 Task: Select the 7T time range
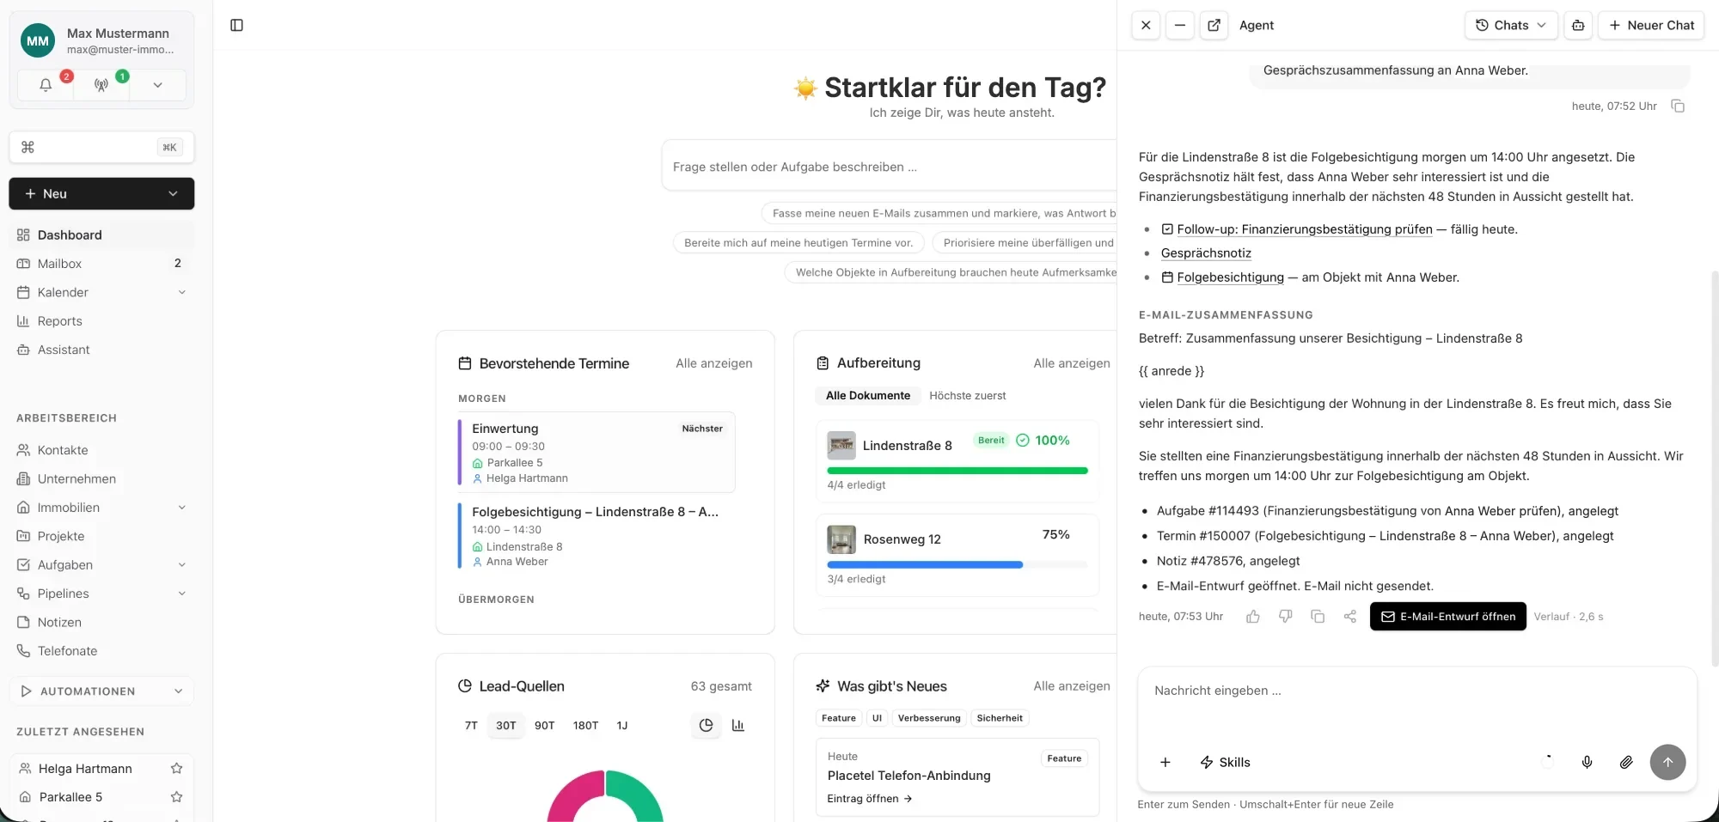click(x=471, y=725)
